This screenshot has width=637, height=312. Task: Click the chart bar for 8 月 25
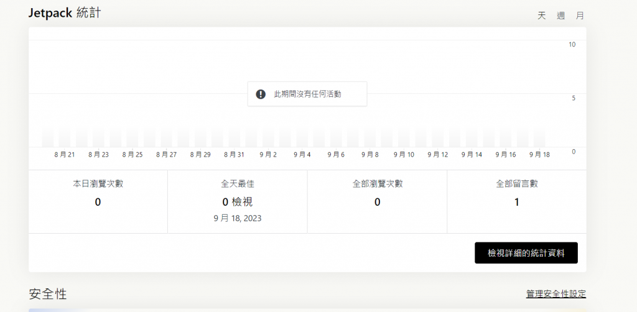tap(133, 137)
